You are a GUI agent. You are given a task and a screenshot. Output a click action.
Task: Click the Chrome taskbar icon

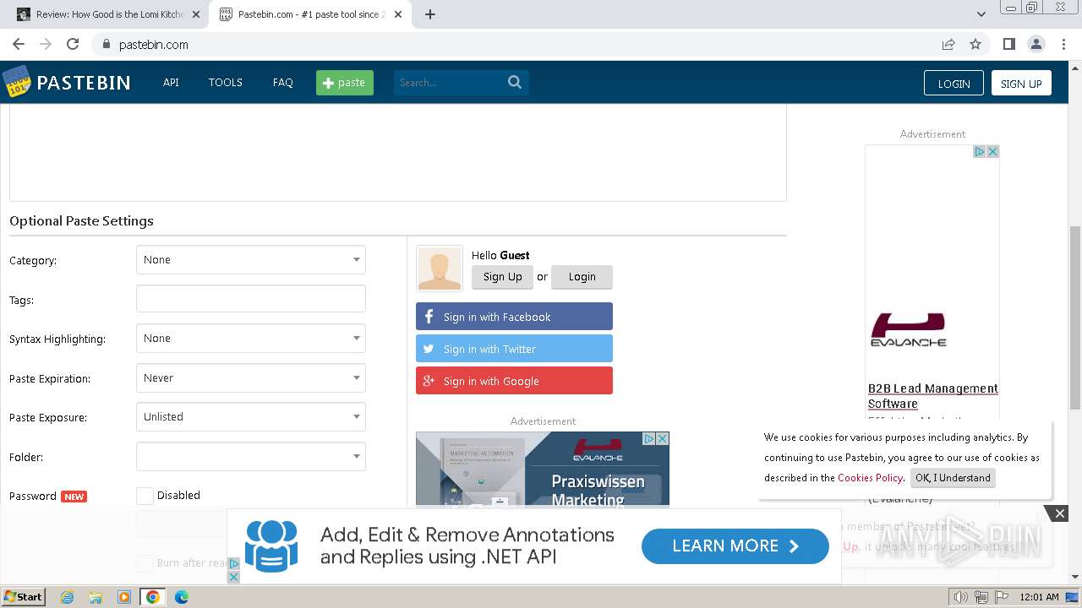pos(152,597)
